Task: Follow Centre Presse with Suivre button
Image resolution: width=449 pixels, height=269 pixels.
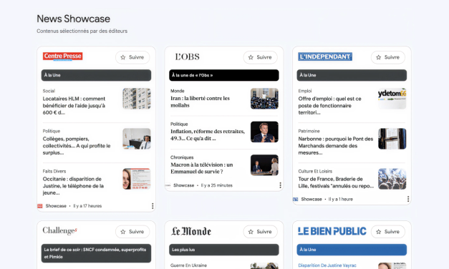Action: 132,57
